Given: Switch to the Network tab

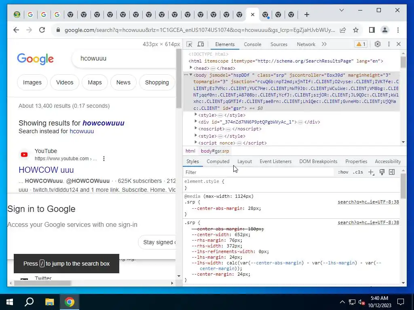Looking at the screenshot, I should coord(306,44).
